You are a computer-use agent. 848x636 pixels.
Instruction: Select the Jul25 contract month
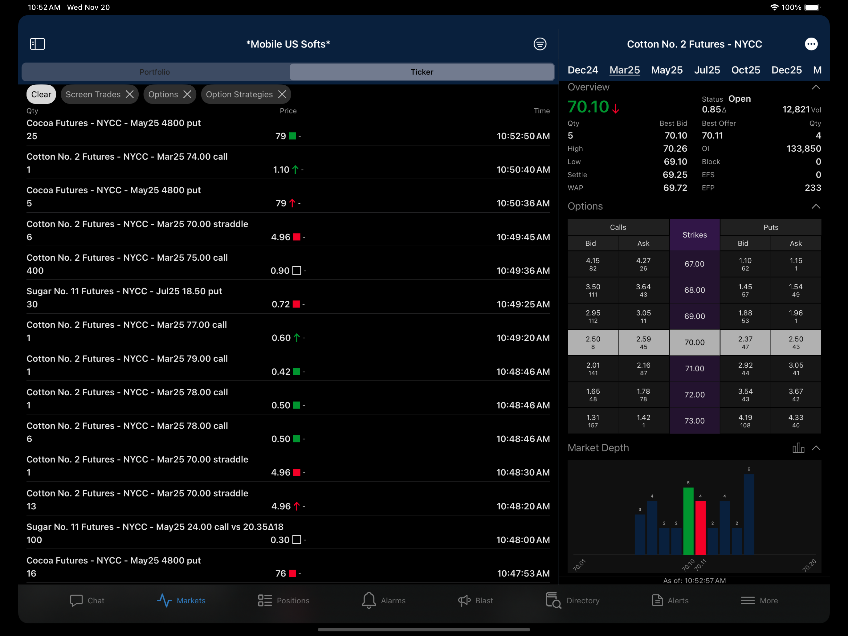(x=707, y=70)
